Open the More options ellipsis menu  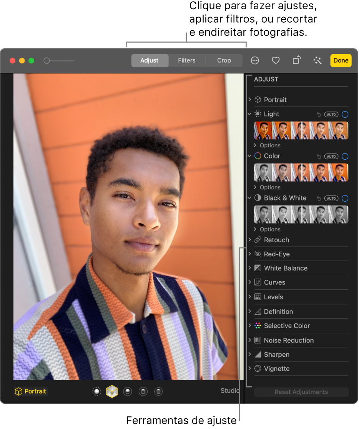(x=255, y=60)
